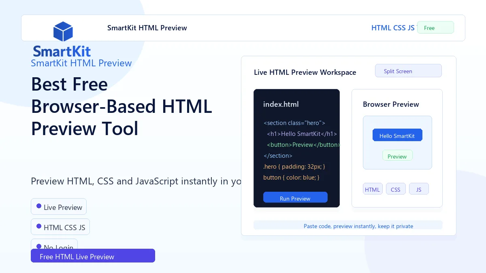Image resolution: width=486 pixels, height=273 pixels.
Task: Click the '<h1>Hello SmartKit</h1>' code line
Action: tap(302, 134)
